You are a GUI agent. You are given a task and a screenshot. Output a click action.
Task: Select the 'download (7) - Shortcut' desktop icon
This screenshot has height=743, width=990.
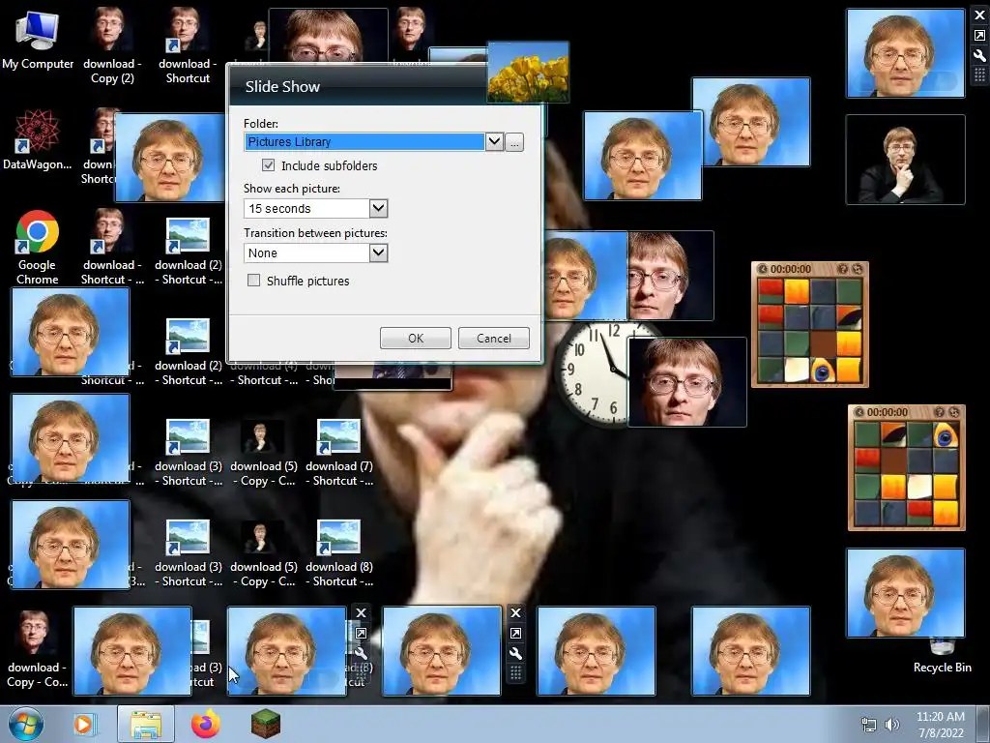click(x=339, y=452)
